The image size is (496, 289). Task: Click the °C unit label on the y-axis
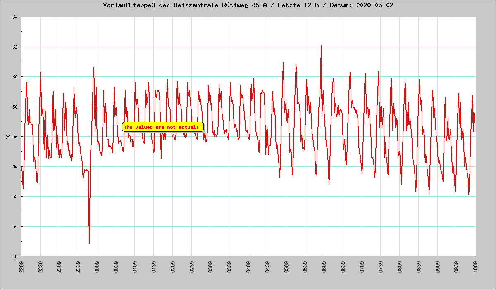tap(7, 137)
